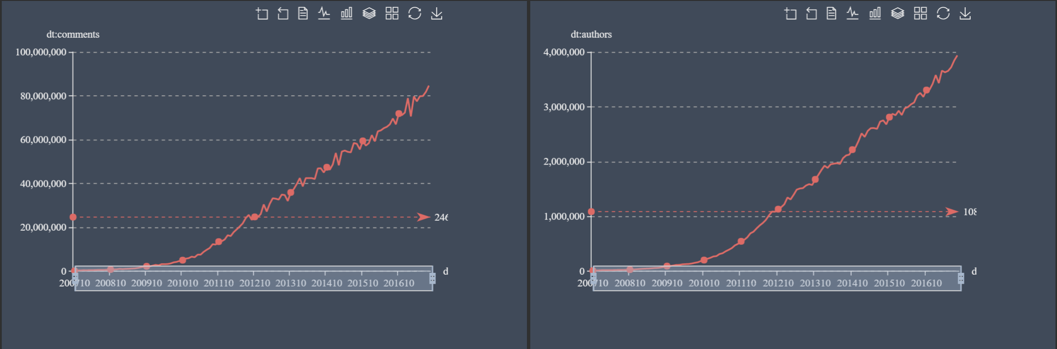Switch comments chart to line type
The image size is (1057, 349).
324,14
